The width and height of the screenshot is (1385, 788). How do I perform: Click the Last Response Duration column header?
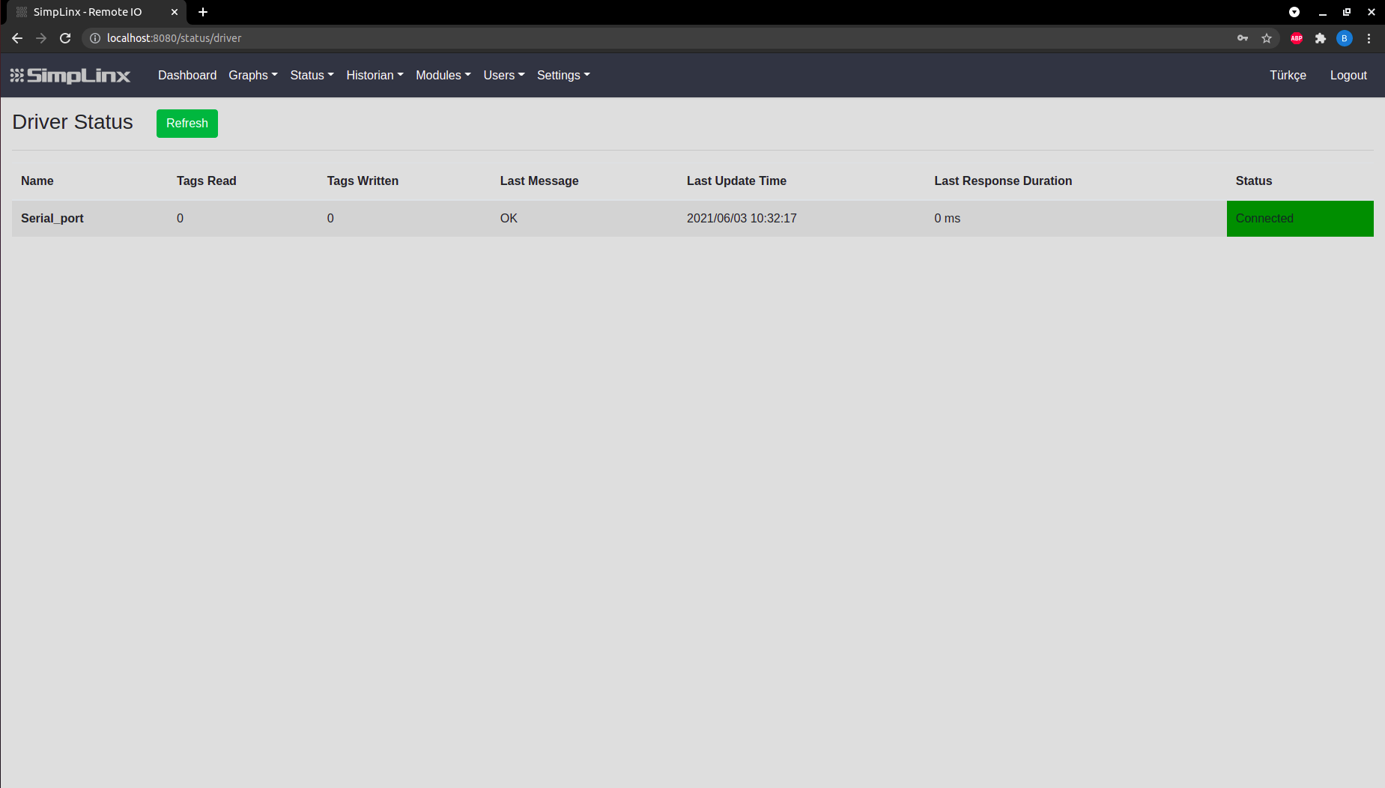tap(1003, 181)
